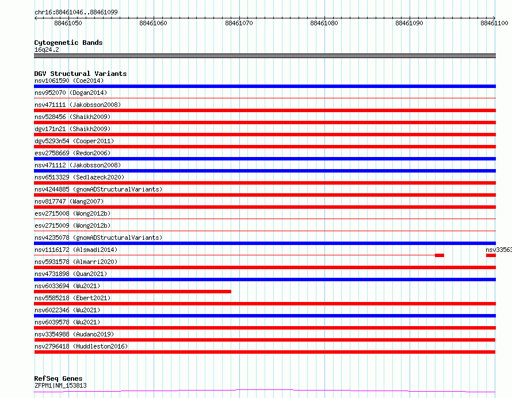Click esv2715009 (Wong2012b) label
The height and width of the screenshot is (398, 512).
[72, 225]
